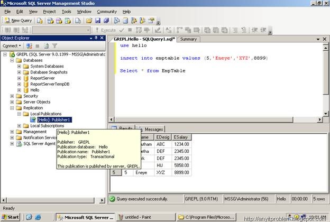
Task: Click the Comment Out Selected Lines icon
Action: (235, 30)
